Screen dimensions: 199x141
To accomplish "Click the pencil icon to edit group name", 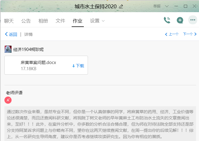I will [121, 6].
